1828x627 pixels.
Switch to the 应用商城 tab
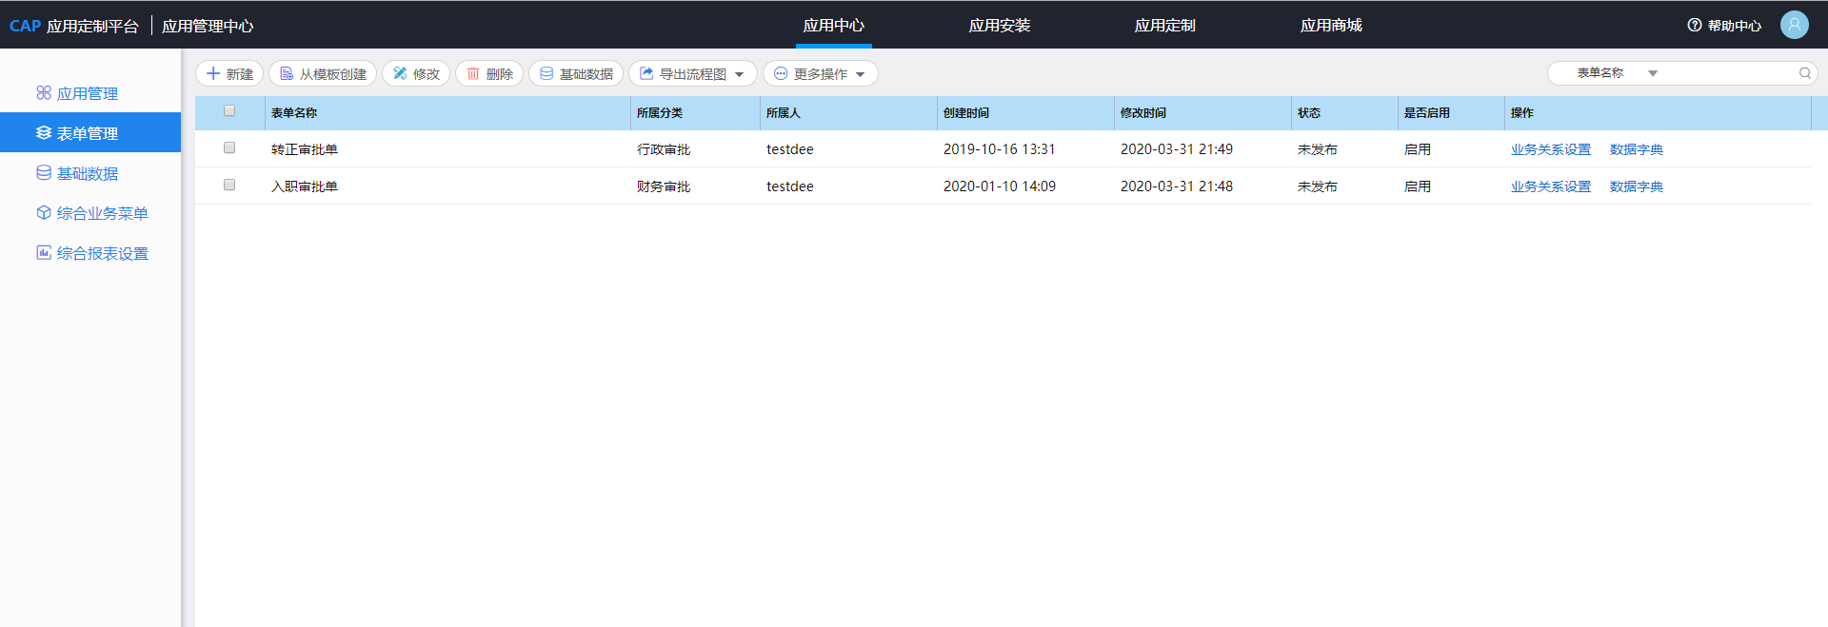click(1331, 26)
